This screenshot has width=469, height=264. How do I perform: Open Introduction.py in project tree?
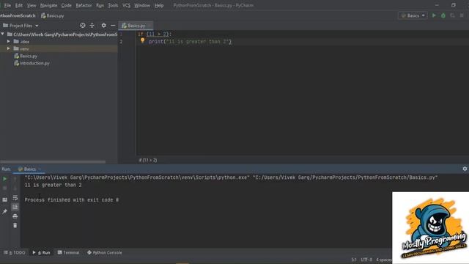[x=34, y=63]
